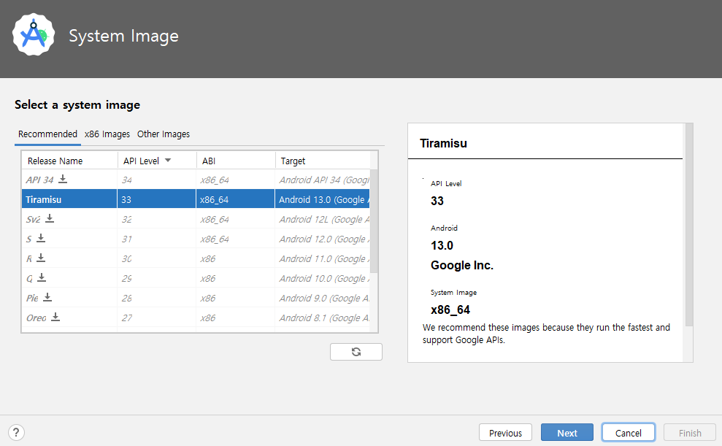Sort table by ABI column header
Screen dimensions: 722x446
click(236, 161)
